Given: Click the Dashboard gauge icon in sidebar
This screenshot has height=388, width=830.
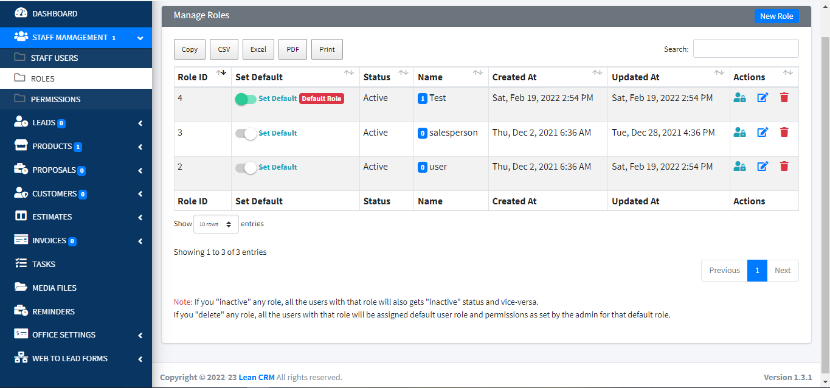Looking at the screenshot, I should click(24, 13).
